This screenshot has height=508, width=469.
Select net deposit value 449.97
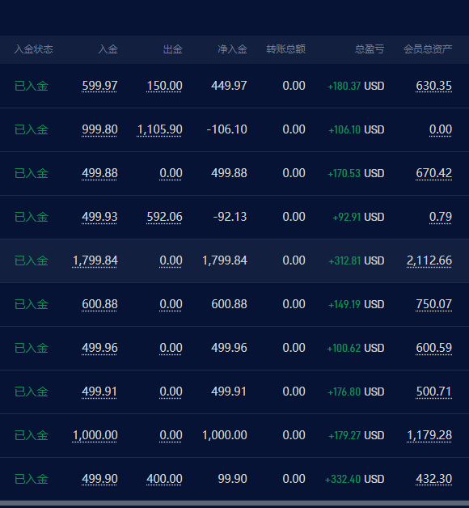coord(229,86)
